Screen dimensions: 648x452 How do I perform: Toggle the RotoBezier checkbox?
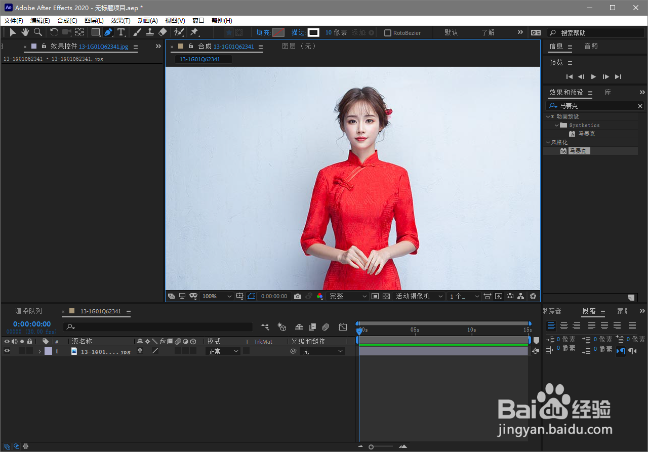tap(388, 33)
